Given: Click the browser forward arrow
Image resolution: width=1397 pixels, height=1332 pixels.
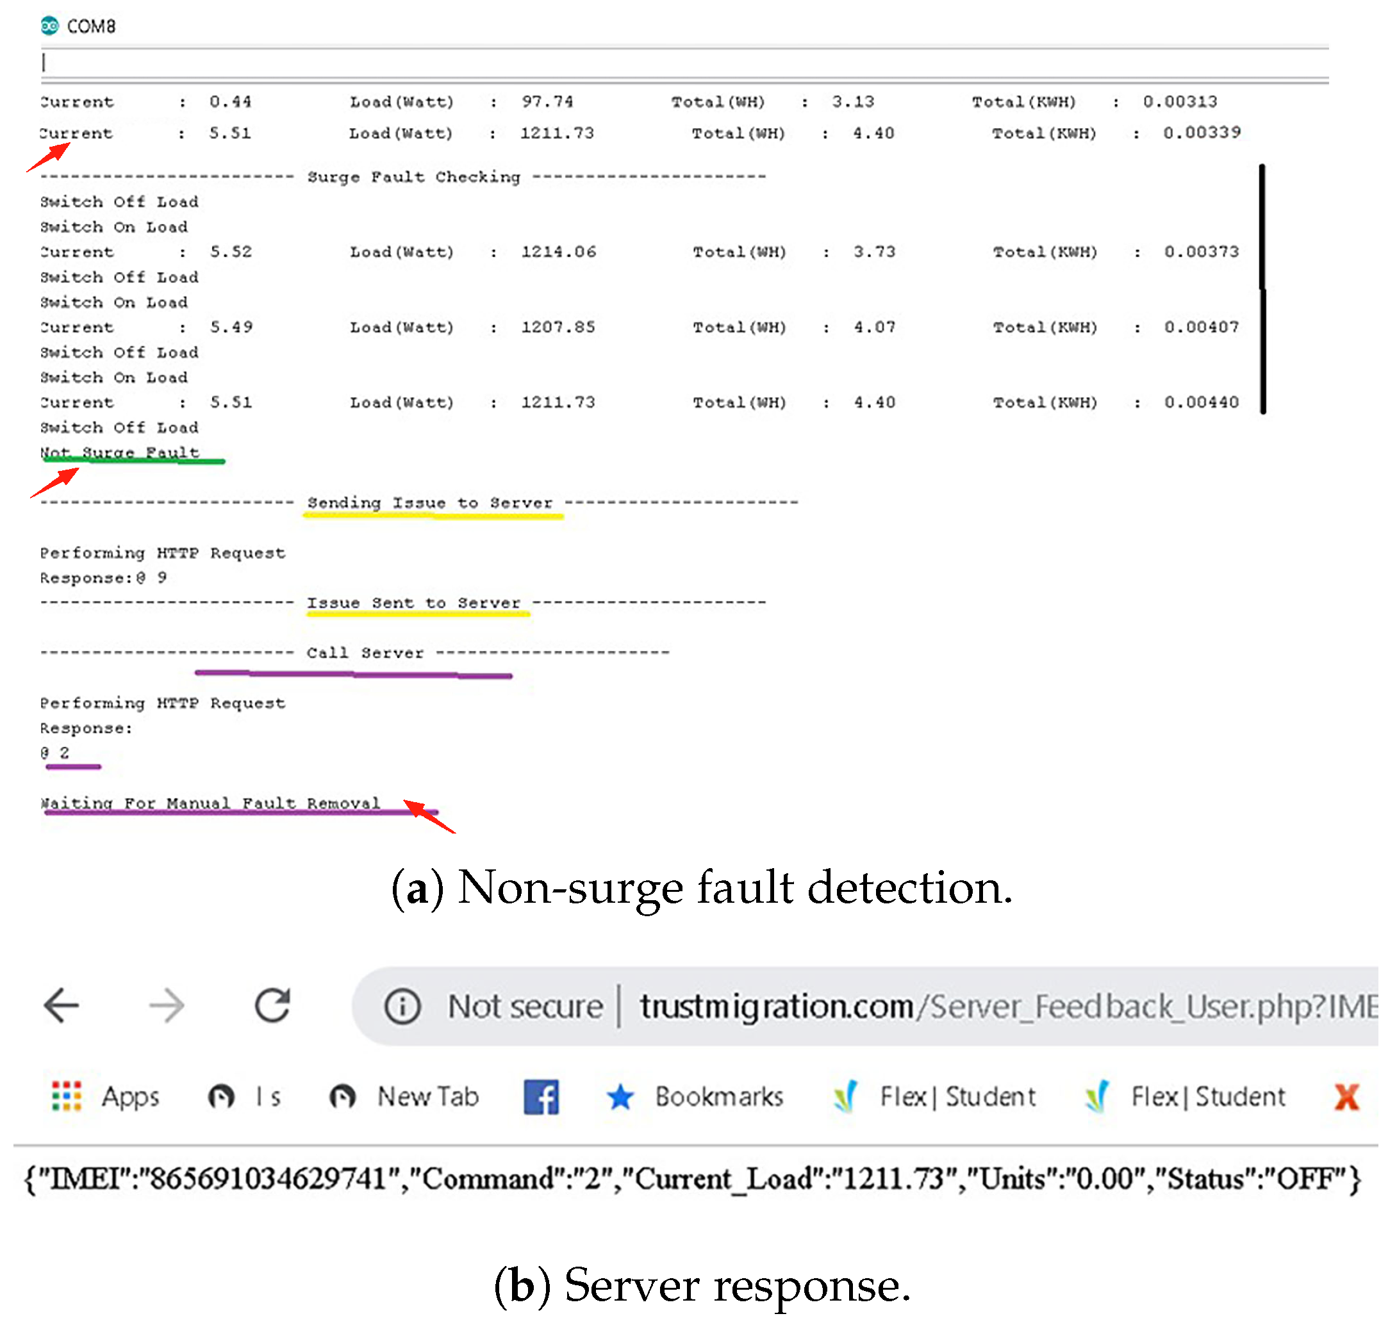Looking at the screenshot, I should tap(167, 1005).
